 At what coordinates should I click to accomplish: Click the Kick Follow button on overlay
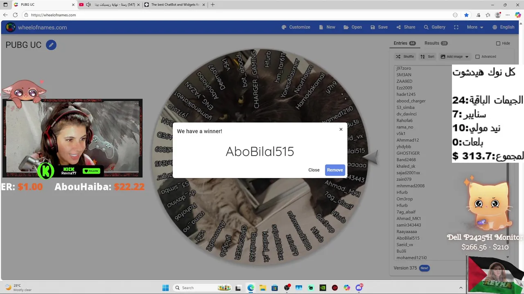(91, 171)
